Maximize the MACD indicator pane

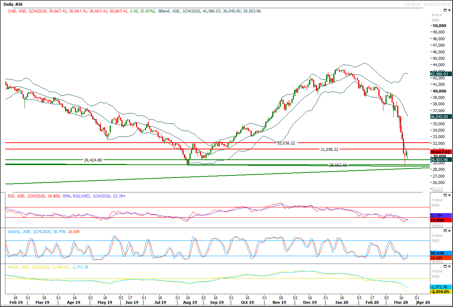(446, 266)
